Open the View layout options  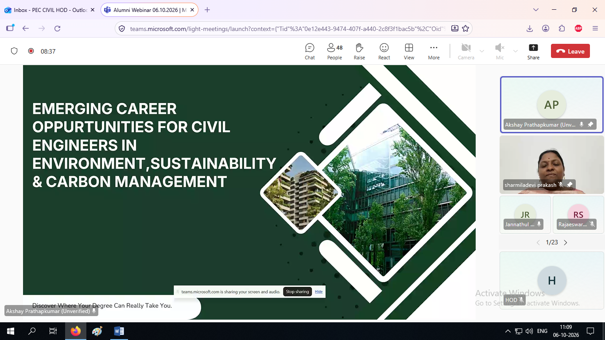pos(409,51)
